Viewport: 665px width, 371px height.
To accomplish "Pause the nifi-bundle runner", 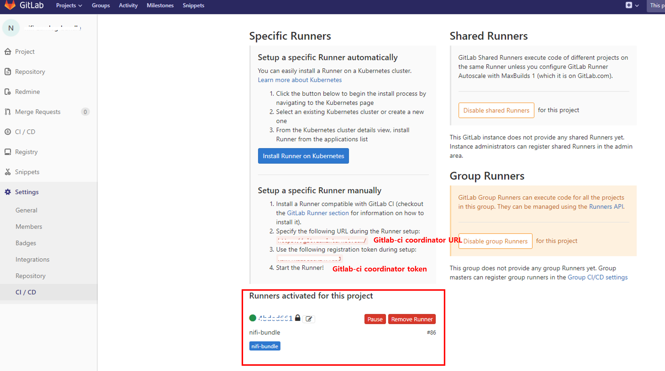I will (375, 319).
